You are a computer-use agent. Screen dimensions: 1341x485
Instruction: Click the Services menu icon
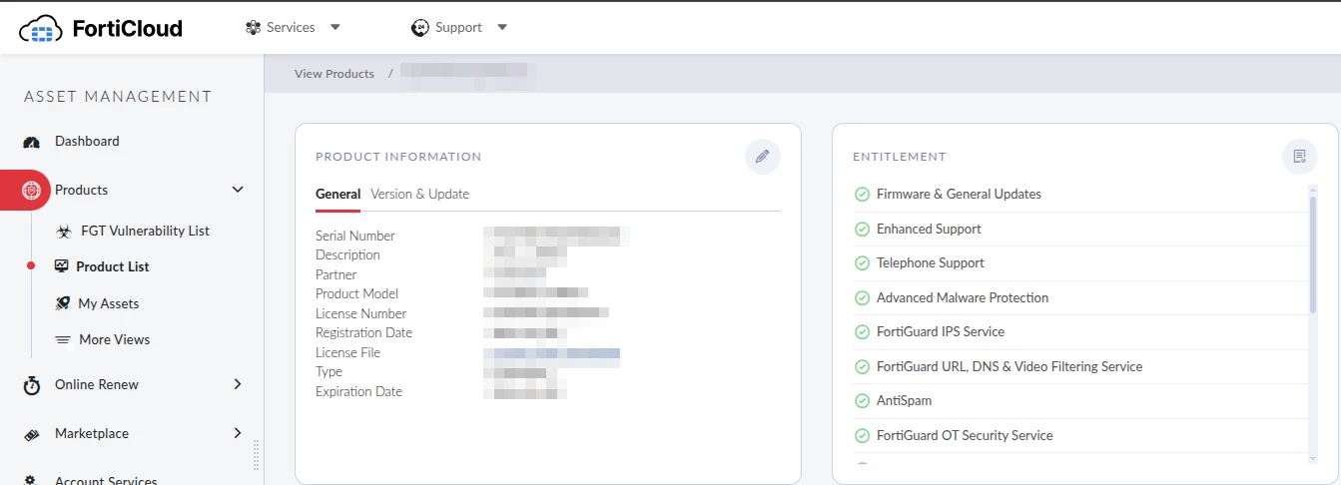tap(253, 28)
